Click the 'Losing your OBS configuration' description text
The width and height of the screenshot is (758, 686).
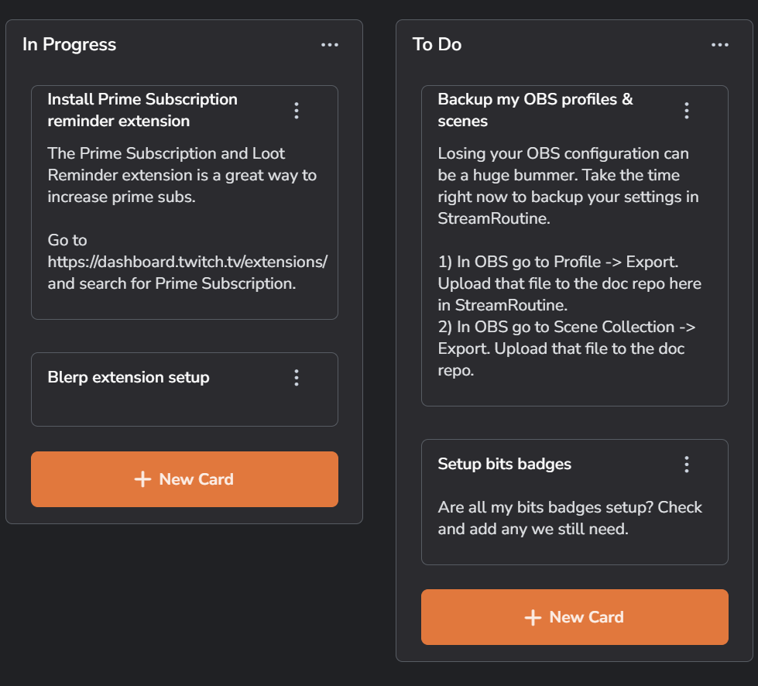(568, 186)
